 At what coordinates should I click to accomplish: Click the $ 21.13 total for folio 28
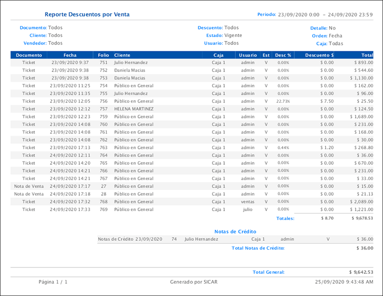click(365, 194)
